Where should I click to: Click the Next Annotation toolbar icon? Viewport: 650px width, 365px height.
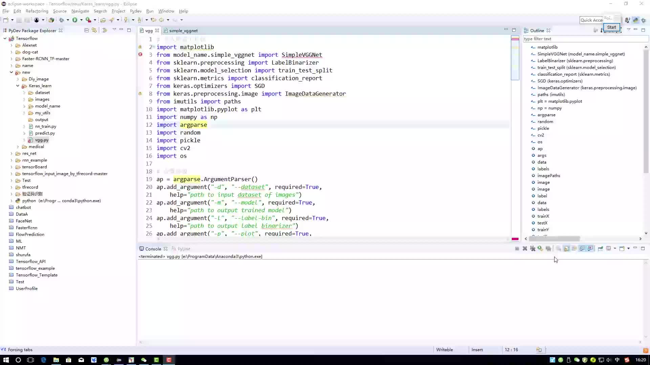tap(126, 20)
